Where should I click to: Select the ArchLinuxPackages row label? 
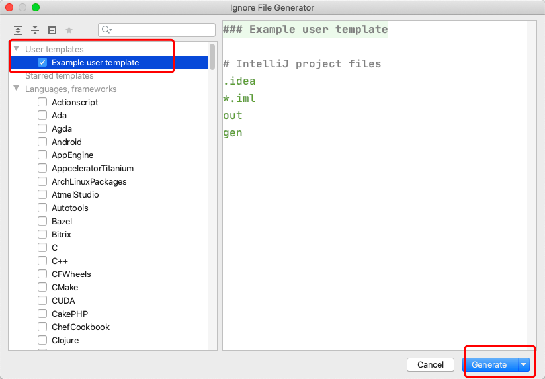[89, 181]
